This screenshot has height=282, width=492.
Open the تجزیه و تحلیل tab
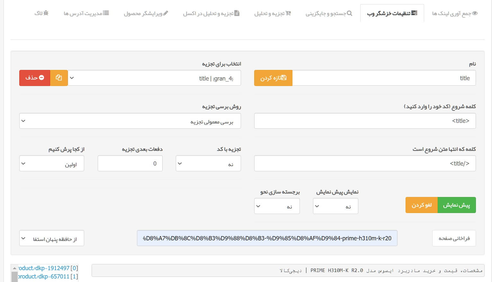click(x=273, y=13)
